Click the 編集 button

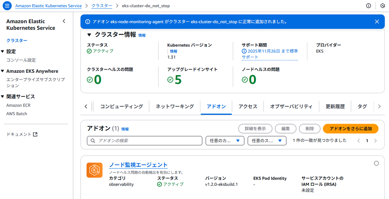point(286,129)
